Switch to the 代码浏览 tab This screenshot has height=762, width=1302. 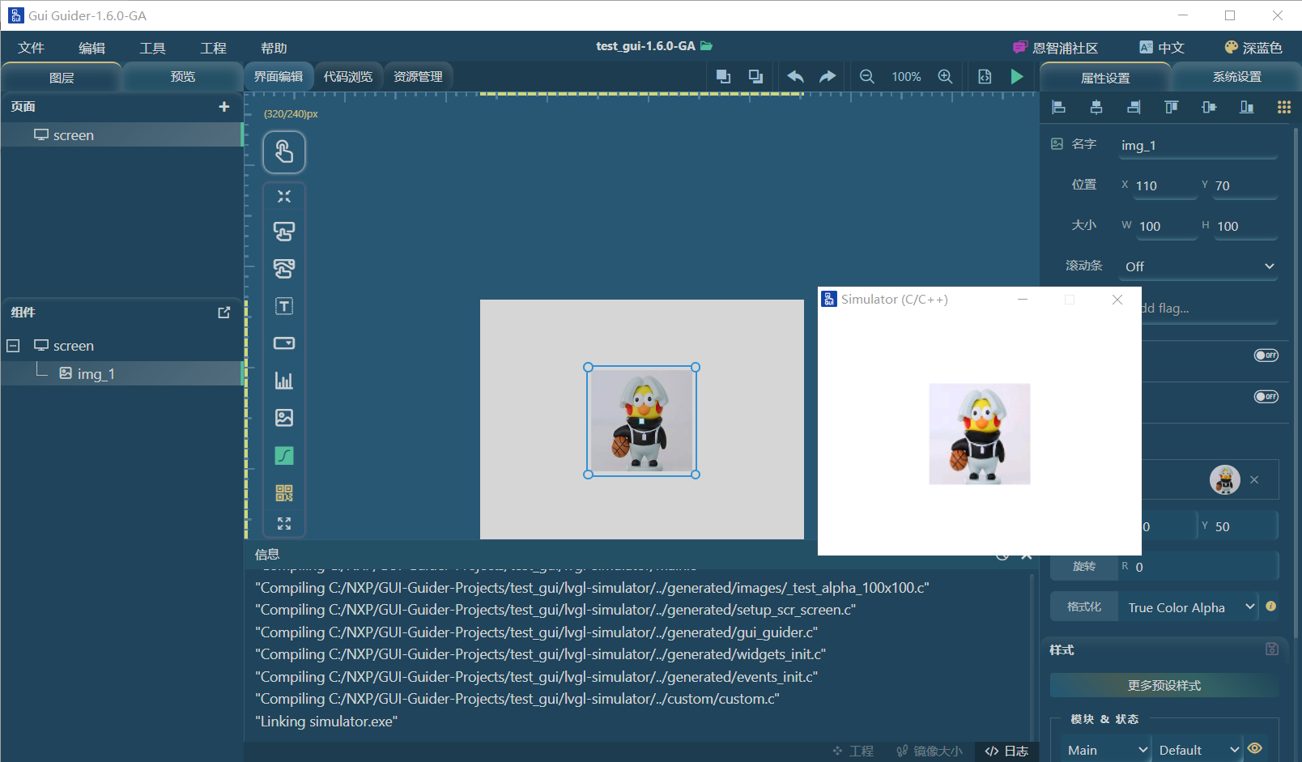(x=348, y=76)
